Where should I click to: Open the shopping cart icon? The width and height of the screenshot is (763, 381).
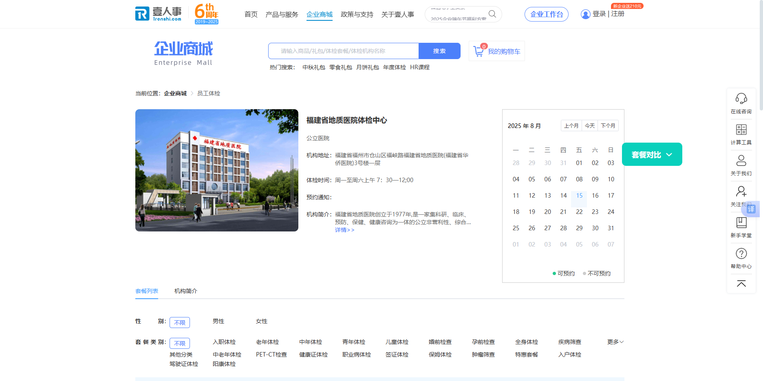[479, 51]
